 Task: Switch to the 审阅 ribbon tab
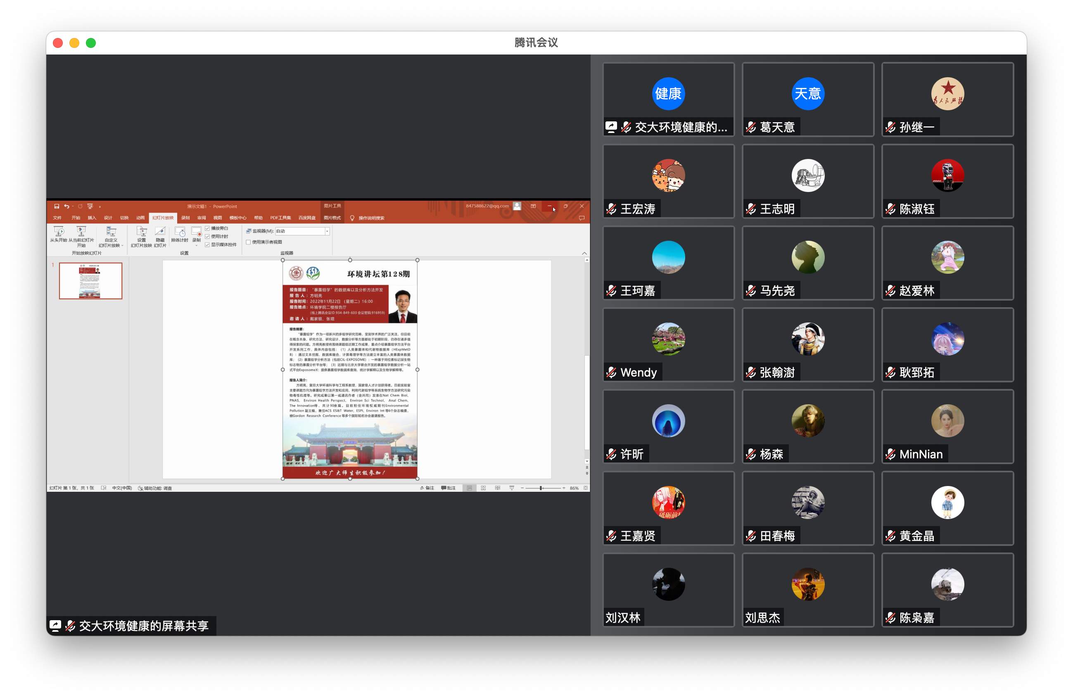pos(201,218)
